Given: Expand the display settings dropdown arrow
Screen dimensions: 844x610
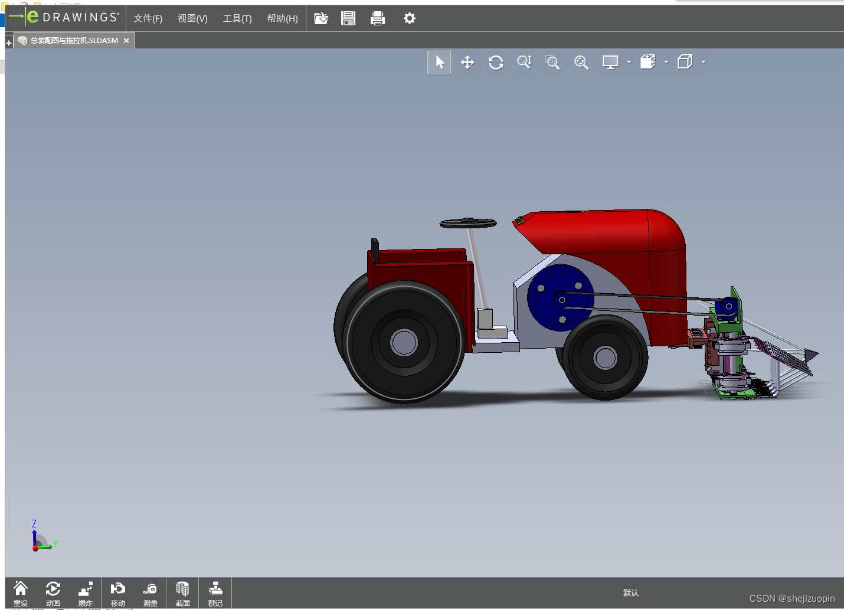Looking at the screenshot, I should (629, 62).
